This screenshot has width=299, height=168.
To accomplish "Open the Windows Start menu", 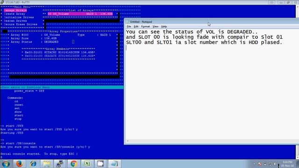I will click(6, 164).
